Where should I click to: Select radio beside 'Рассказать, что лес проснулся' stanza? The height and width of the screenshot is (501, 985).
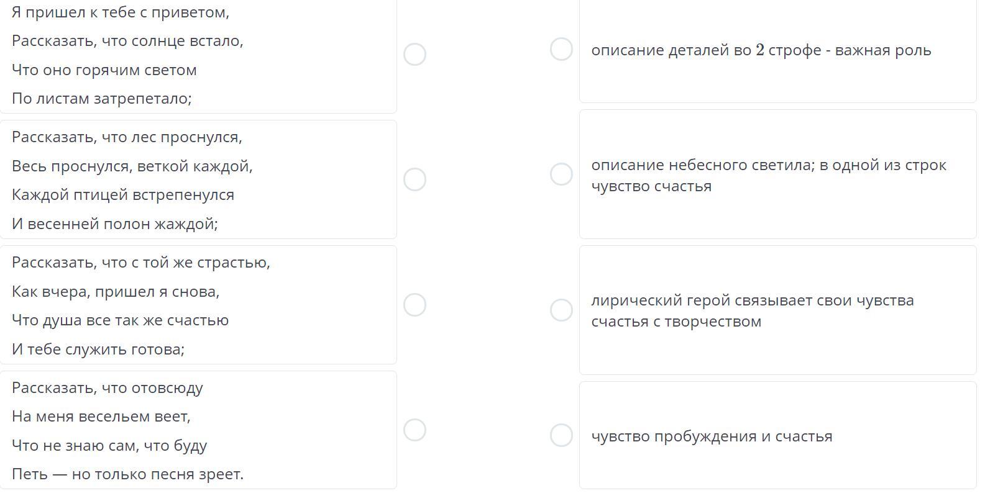(415, 179)
